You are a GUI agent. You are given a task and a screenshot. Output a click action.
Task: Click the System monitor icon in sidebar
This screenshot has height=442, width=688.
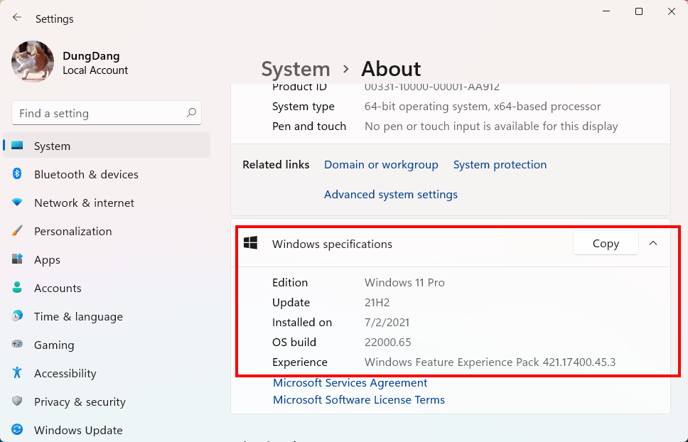(17, 145)
